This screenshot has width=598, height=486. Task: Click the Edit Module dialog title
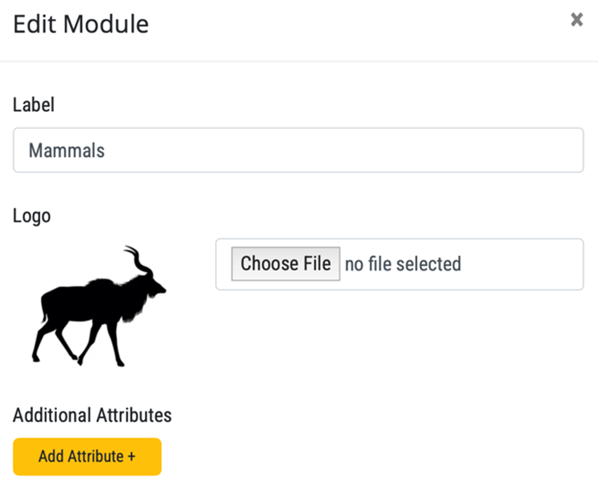80,24
